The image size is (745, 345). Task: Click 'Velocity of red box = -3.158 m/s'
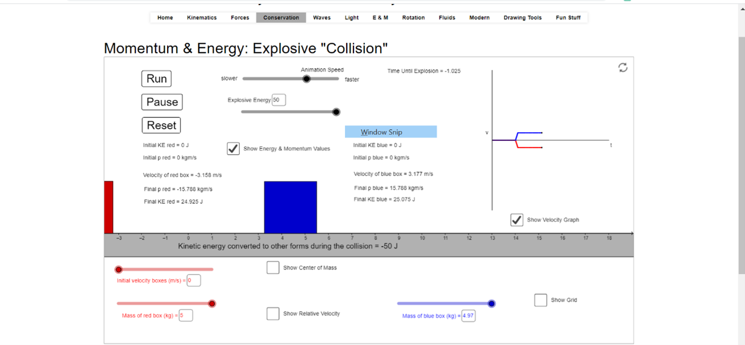[182, 175]
